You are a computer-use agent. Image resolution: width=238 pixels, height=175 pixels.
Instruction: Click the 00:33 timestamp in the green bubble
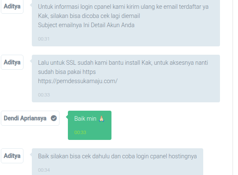(x=80, y=132)
